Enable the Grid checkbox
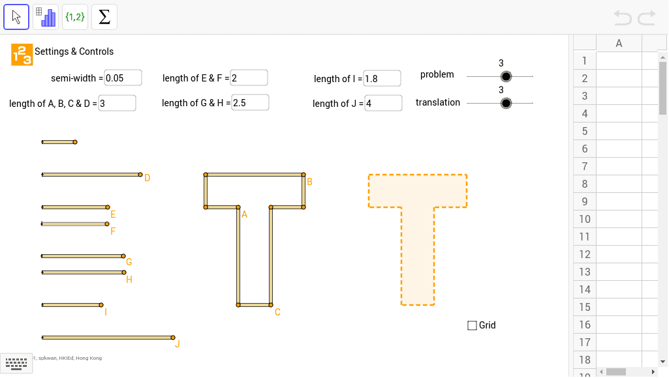Screen dimensions: 669x378 pyautogui.click(x=471, y=325)
